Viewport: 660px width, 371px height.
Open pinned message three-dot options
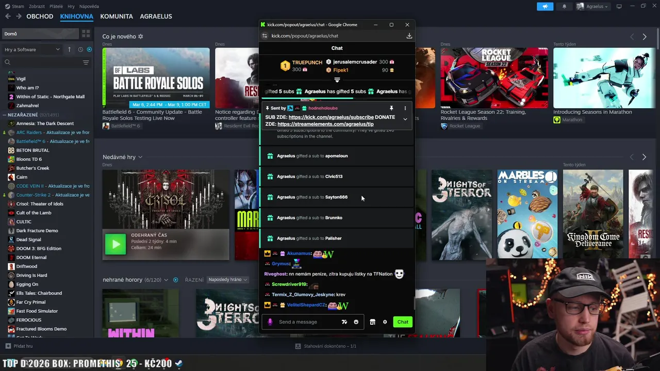[405, 108]
